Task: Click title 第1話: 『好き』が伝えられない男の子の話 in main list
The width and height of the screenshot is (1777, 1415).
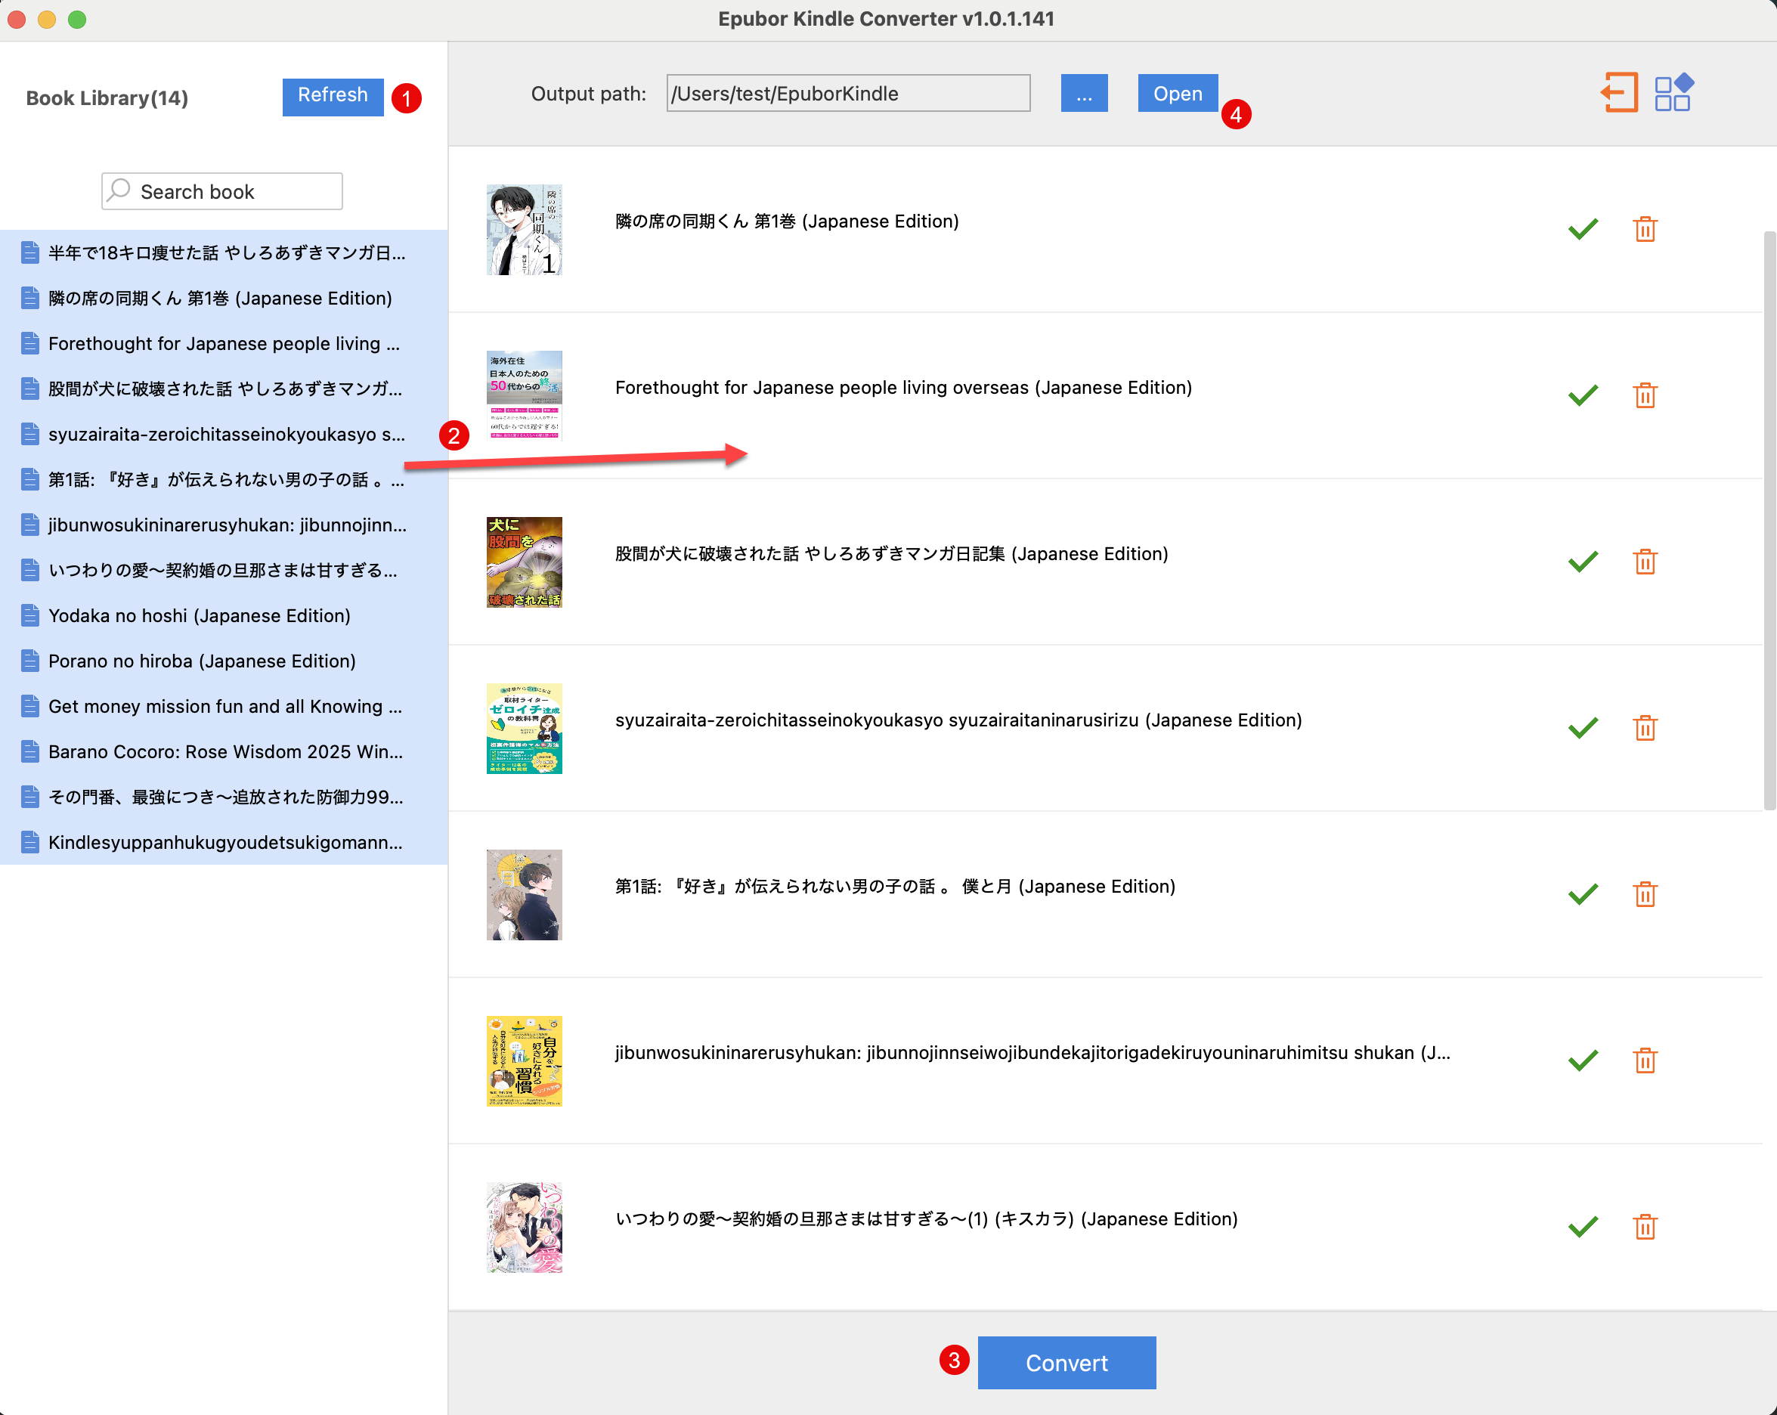Action: tap(895, 887)
